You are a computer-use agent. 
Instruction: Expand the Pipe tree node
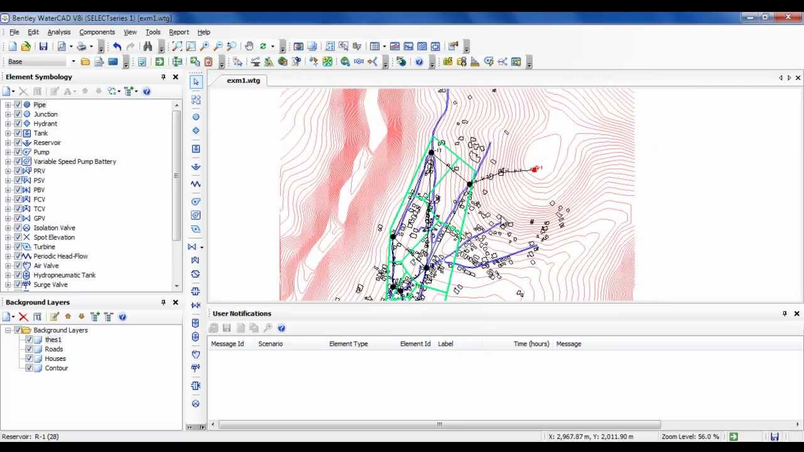pyautogui.click(x=8, y=105)
